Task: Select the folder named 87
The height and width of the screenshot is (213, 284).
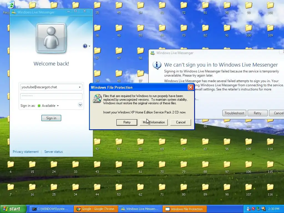Action: click(x=205, y=144)
